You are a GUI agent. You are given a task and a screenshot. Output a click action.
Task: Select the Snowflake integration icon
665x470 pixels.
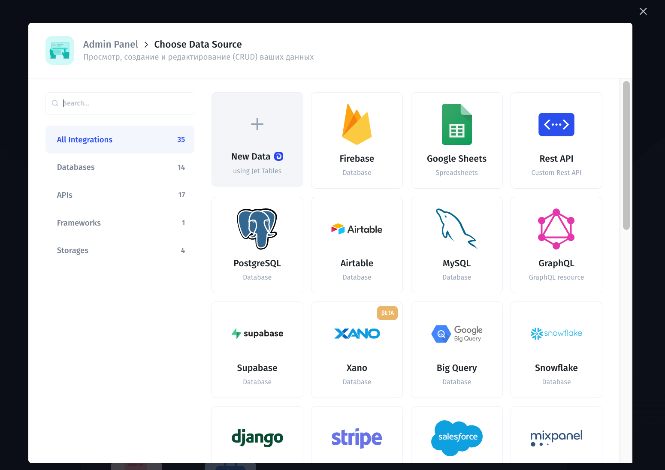point(556,334)
